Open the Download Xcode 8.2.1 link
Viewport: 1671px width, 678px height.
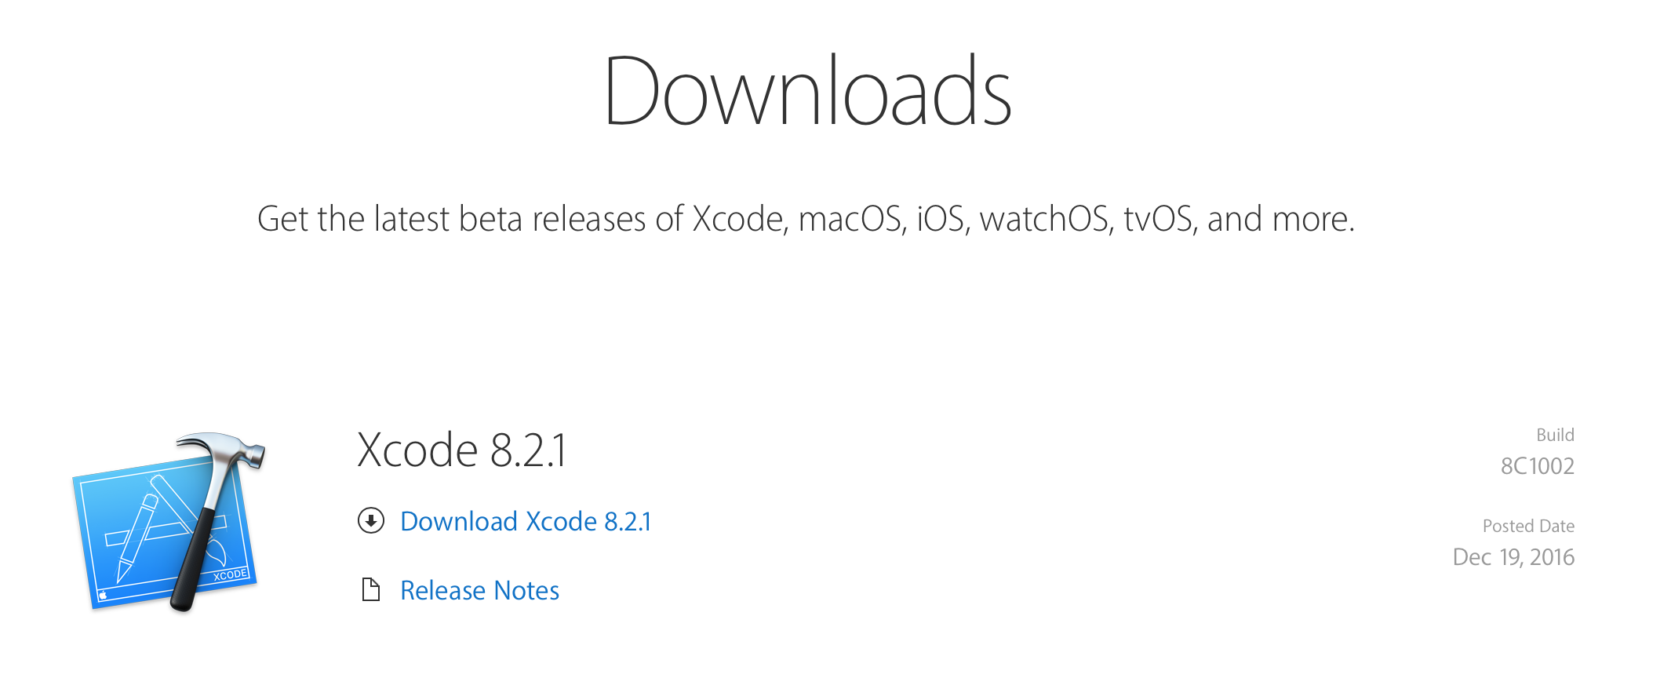tap(526, 521)
